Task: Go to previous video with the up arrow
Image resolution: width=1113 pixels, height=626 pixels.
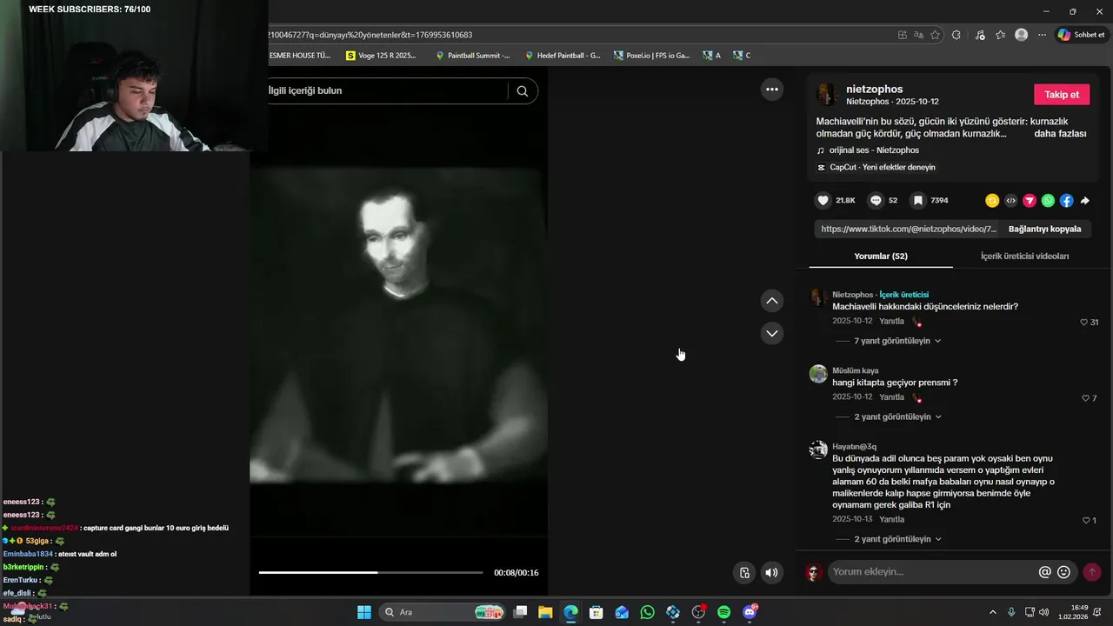Action: point(771,301)
